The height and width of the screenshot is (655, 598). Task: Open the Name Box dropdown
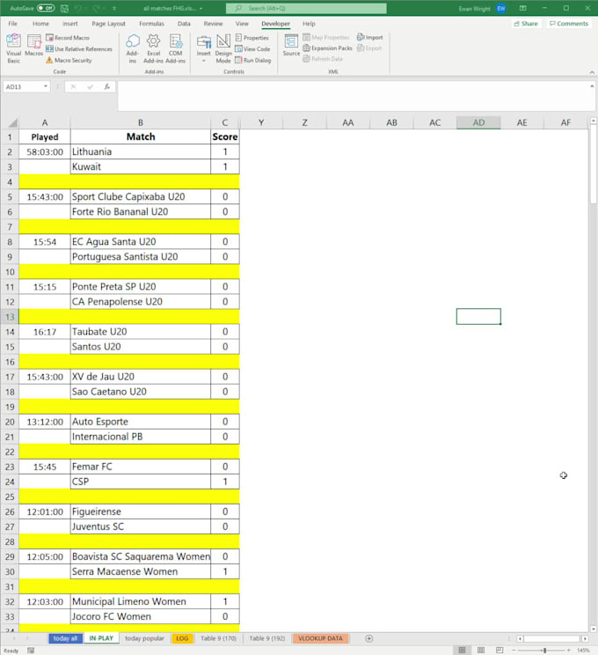pos(46,86)
